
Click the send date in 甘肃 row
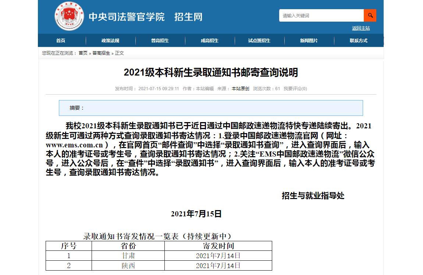click(x=218, y=256)
